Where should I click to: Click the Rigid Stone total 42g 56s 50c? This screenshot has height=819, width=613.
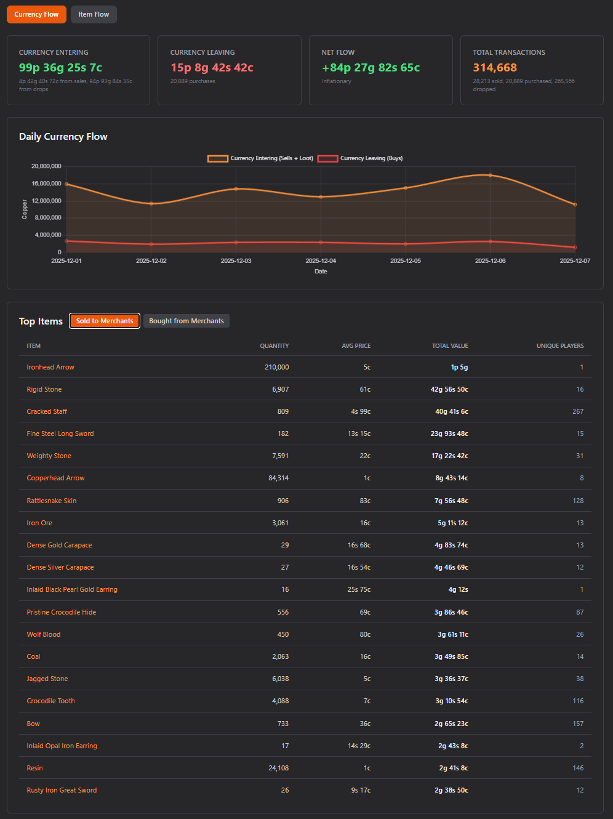coord(449,389)
